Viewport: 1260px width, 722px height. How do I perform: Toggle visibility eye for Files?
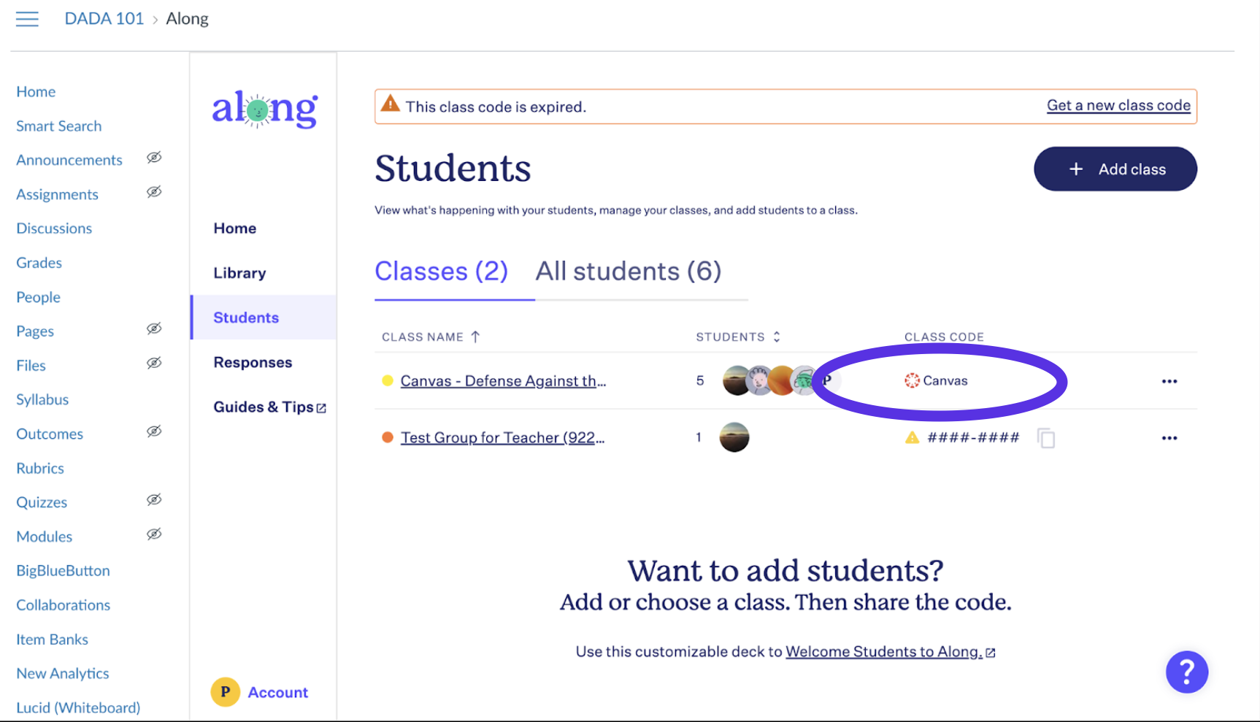point(154,363)
